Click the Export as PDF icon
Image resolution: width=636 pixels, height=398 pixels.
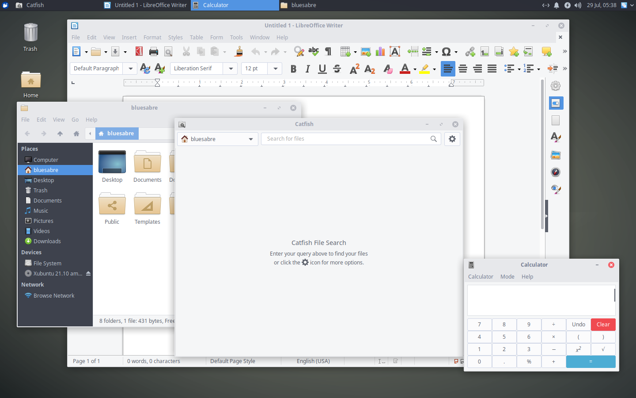pos(139,52)
